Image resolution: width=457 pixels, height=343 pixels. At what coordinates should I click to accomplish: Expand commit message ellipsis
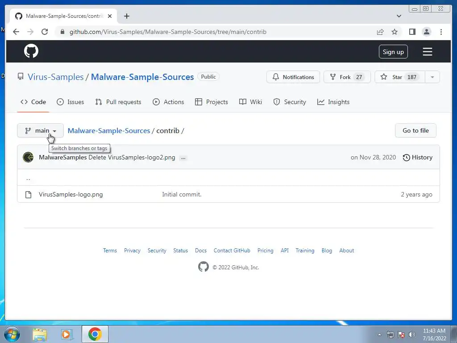coord(183,158)
